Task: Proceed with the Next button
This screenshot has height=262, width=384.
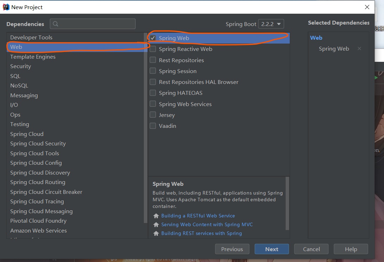Action: [271, 249]
